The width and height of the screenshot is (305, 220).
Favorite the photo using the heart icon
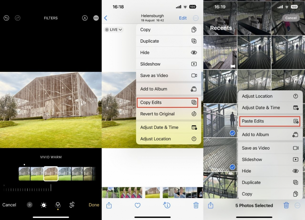[x=138, y=205]
